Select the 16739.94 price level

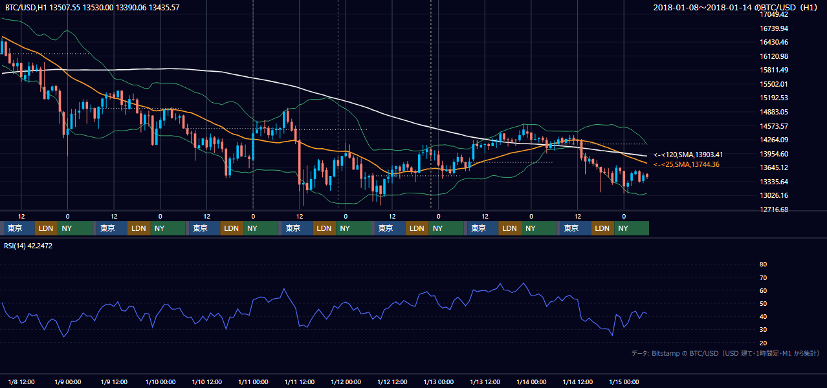[x=773, y=28]
